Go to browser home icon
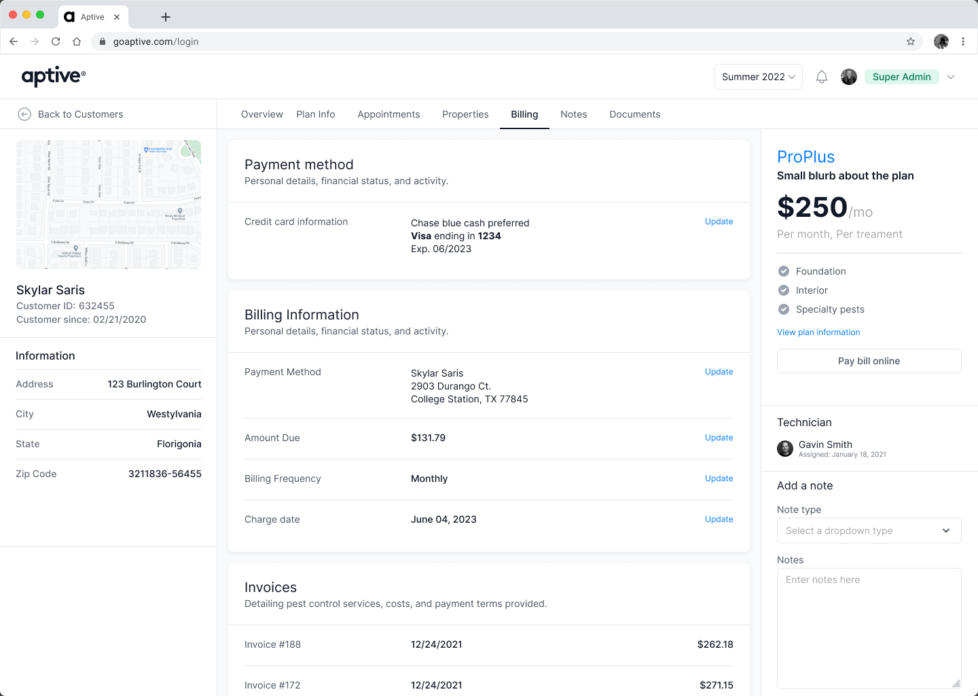Screen dimensions: 978x696 (x=77, y=41)
